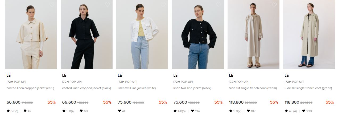Click star rating icon showing 4.5(4)
The image size is (338, 118).
[286, 111]
